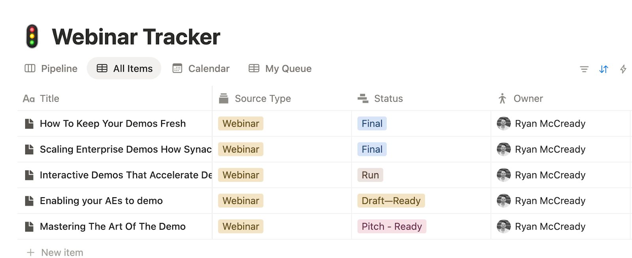Open How To Keep Your Demos Fresh
632x258 pixels.
pos(113,123)
